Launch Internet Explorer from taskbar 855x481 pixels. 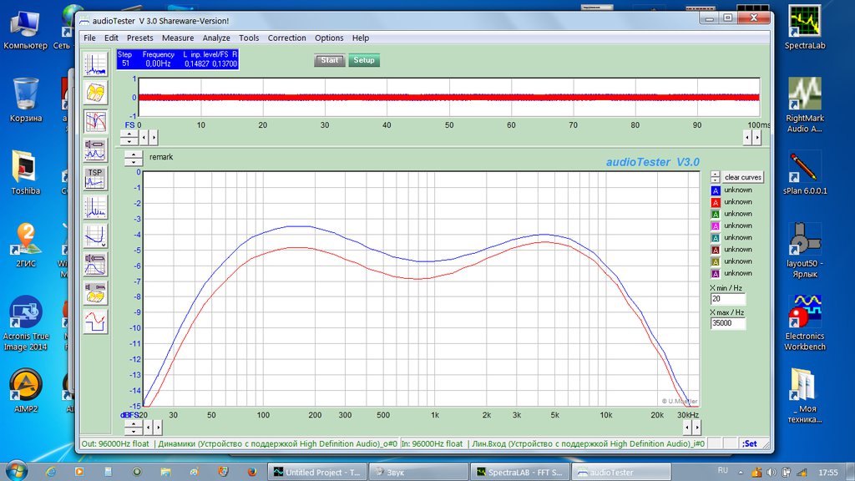click(x=51, y=472)
